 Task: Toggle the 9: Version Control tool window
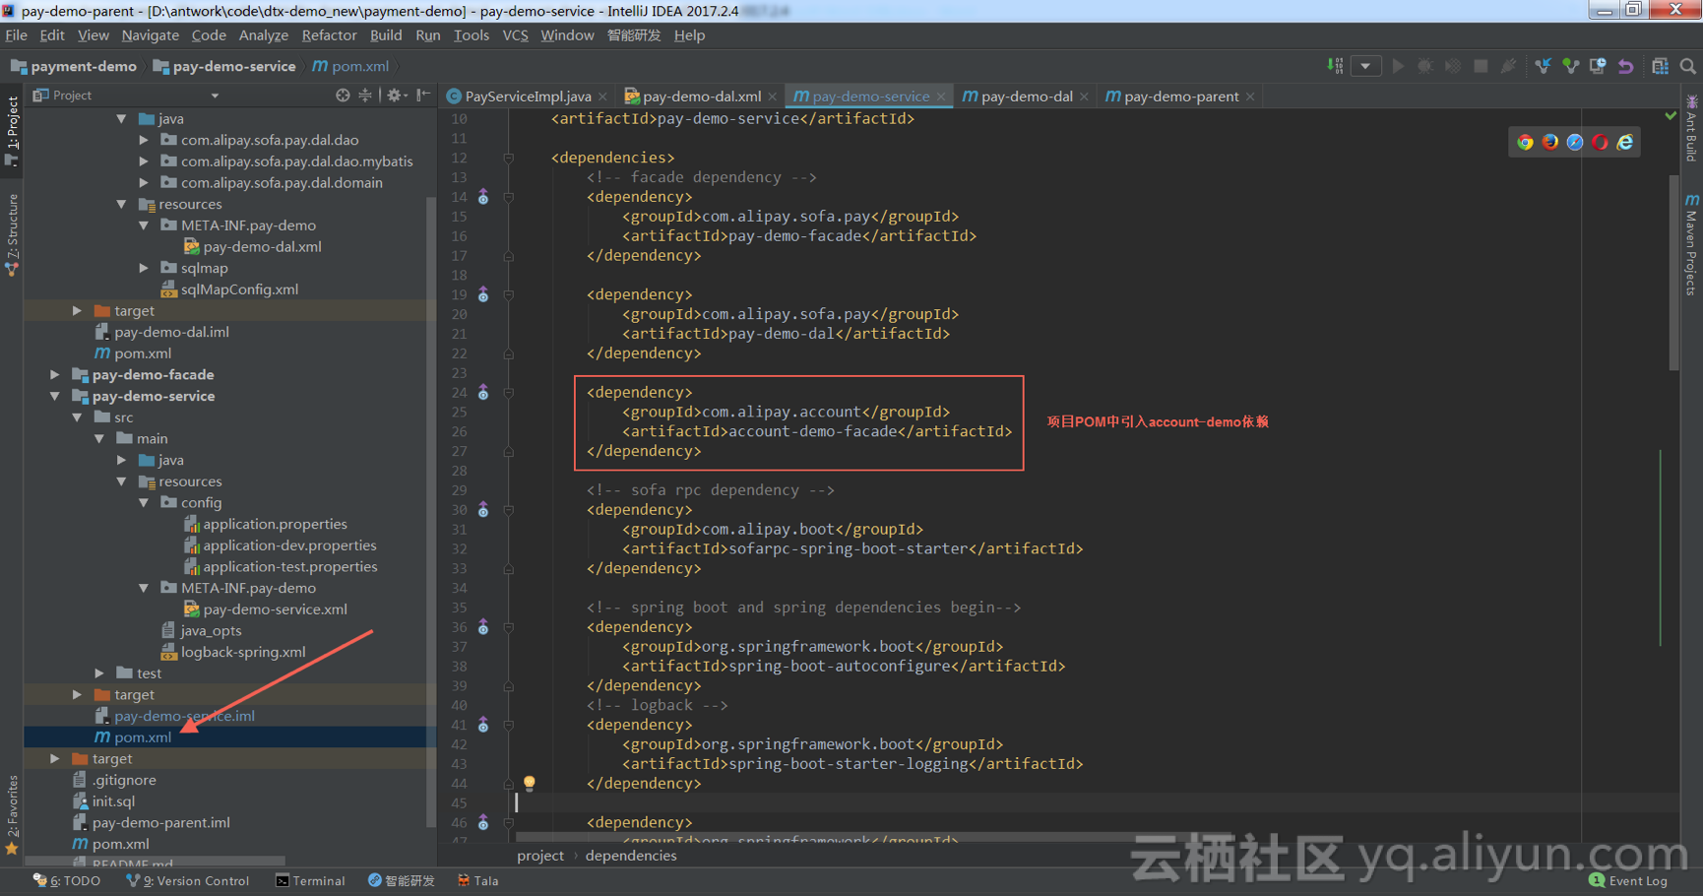click(188, 880)
